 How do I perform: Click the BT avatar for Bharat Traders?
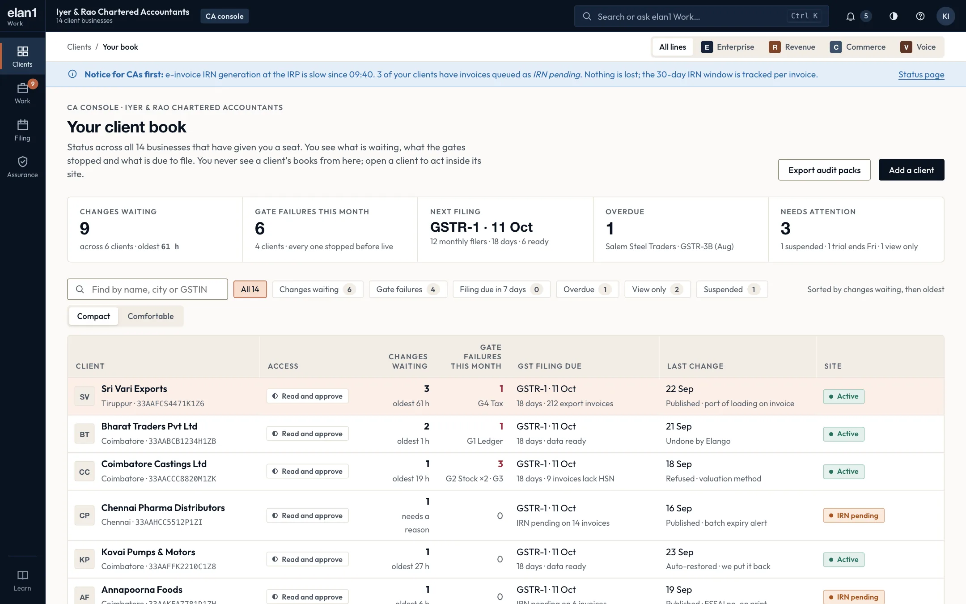tap(85, 434)
